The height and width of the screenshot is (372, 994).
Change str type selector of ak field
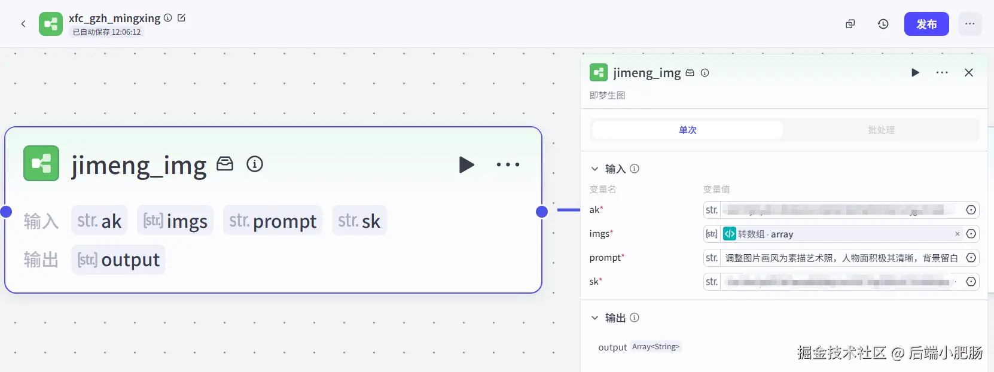(x=712, y=210)
